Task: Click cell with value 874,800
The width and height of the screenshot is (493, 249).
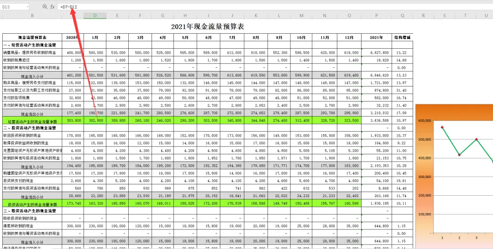Action: pyautogui.click(x=376, y=90)
